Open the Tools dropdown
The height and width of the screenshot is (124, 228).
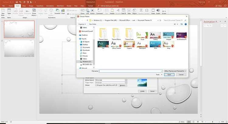[158, 74]
